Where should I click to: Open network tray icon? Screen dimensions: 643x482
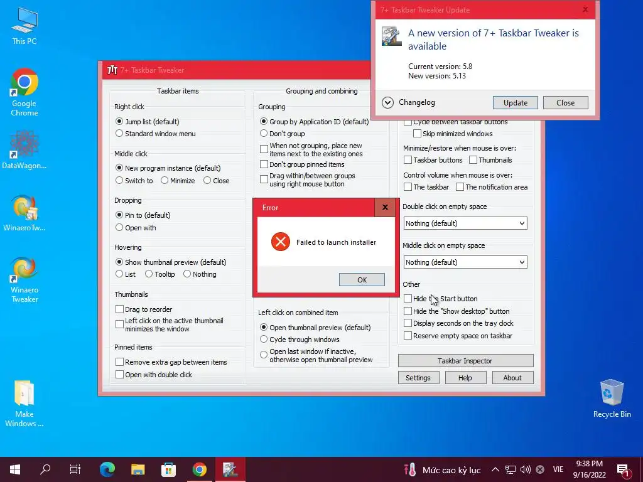point(510,469)
